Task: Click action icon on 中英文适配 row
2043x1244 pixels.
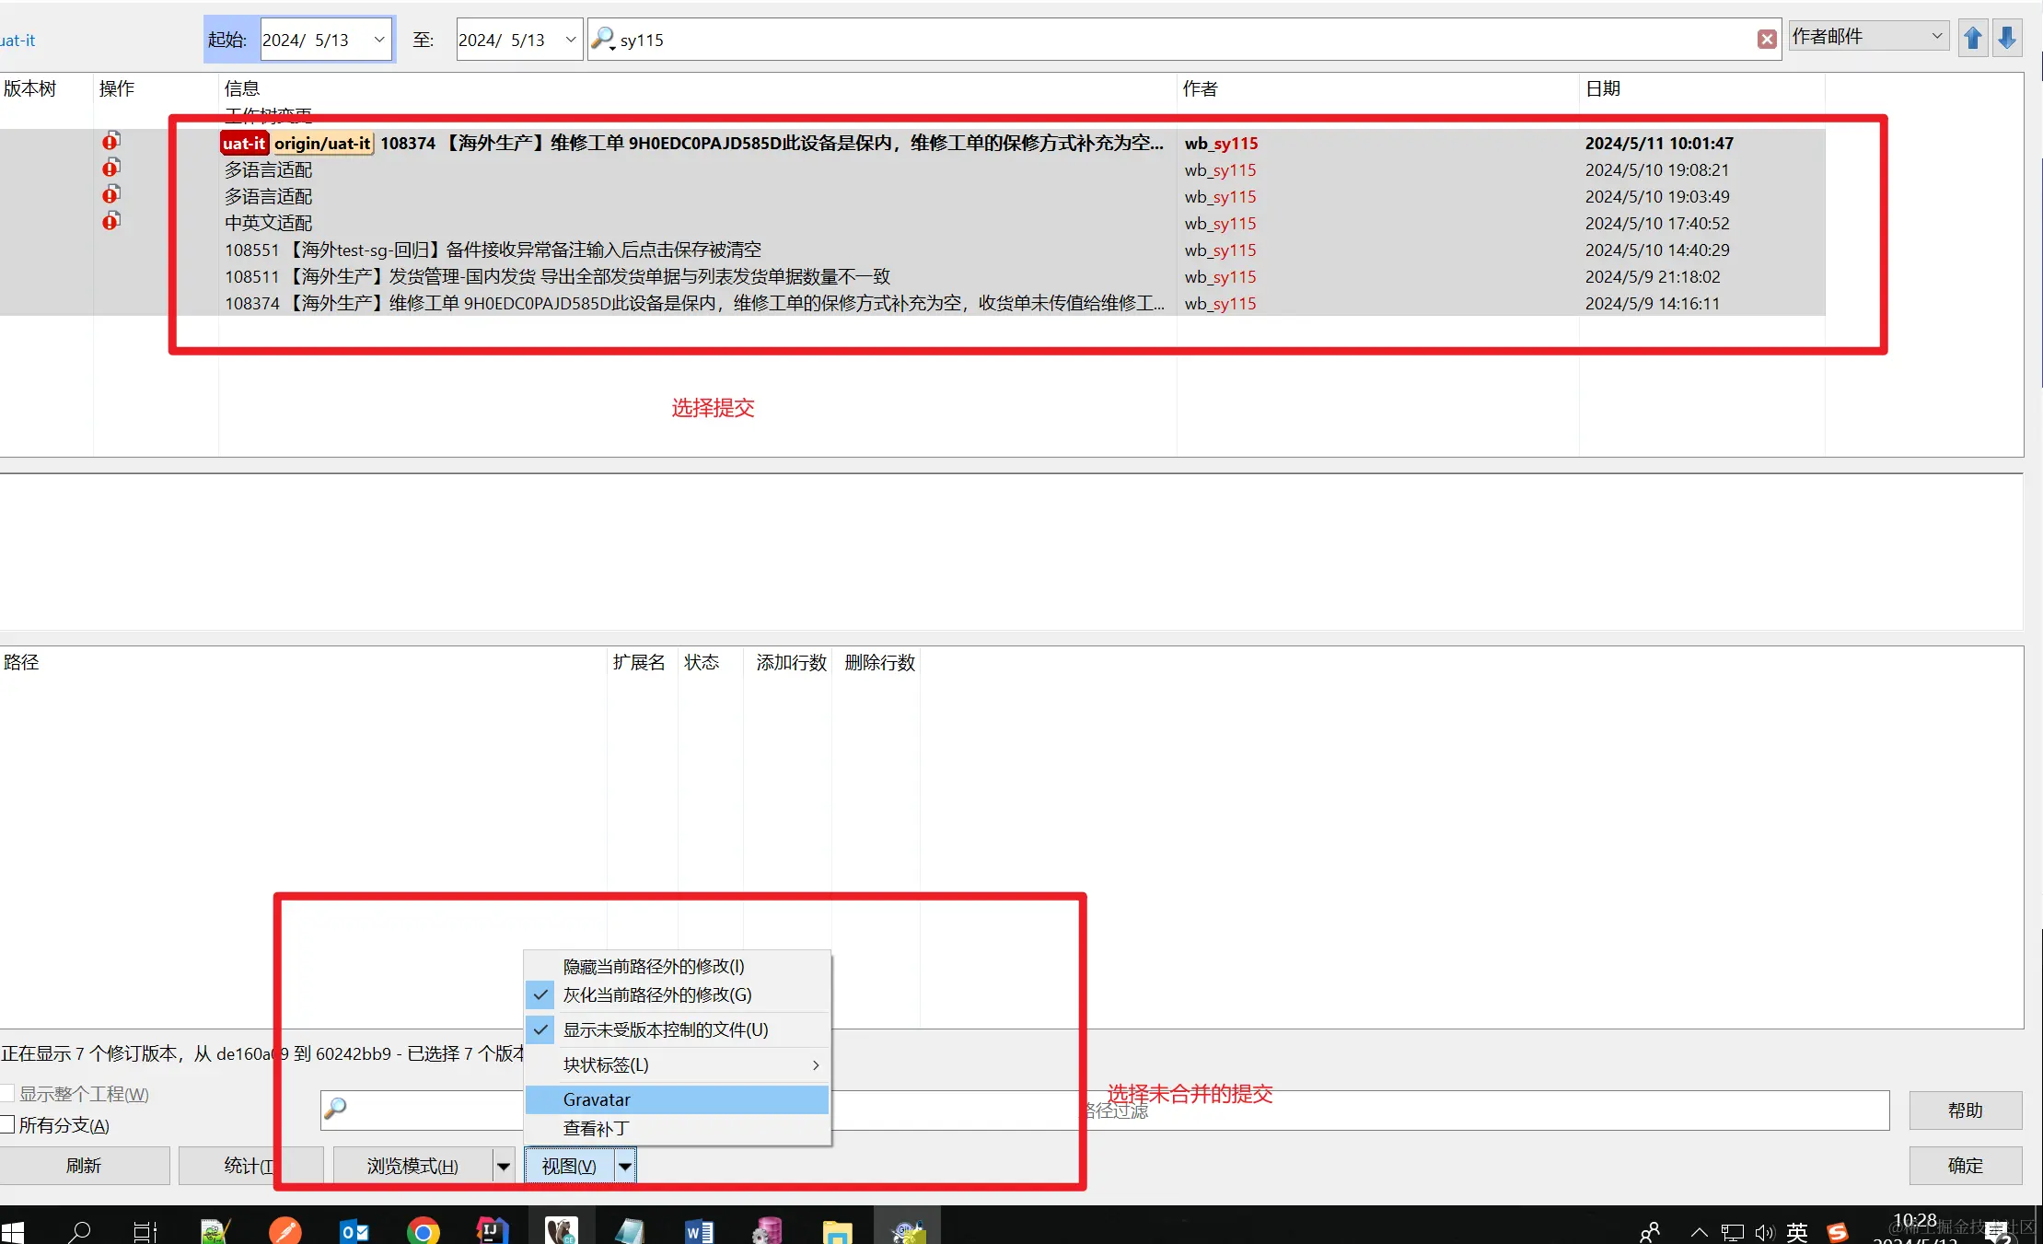Action: (x=110, y=220)
